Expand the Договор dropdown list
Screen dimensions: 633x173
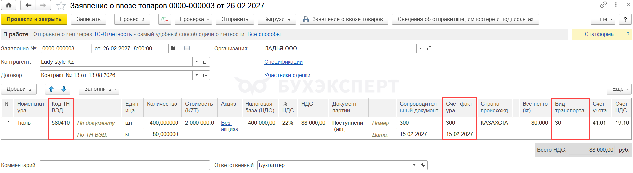pos(197,75)
